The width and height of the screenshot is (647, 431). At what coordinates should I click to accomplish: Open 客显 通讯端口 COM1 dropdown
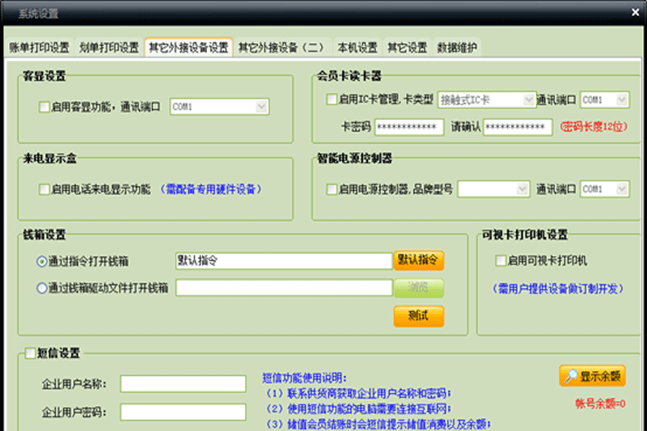click(x=219, y=107)
